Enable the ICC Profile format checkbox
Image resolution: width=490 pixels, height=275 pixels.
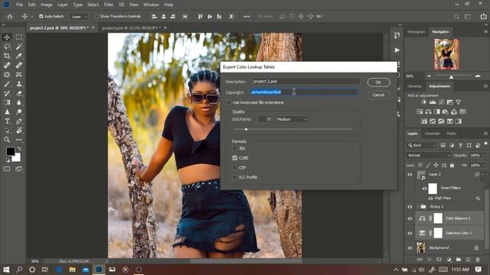(x=235, y=177)
